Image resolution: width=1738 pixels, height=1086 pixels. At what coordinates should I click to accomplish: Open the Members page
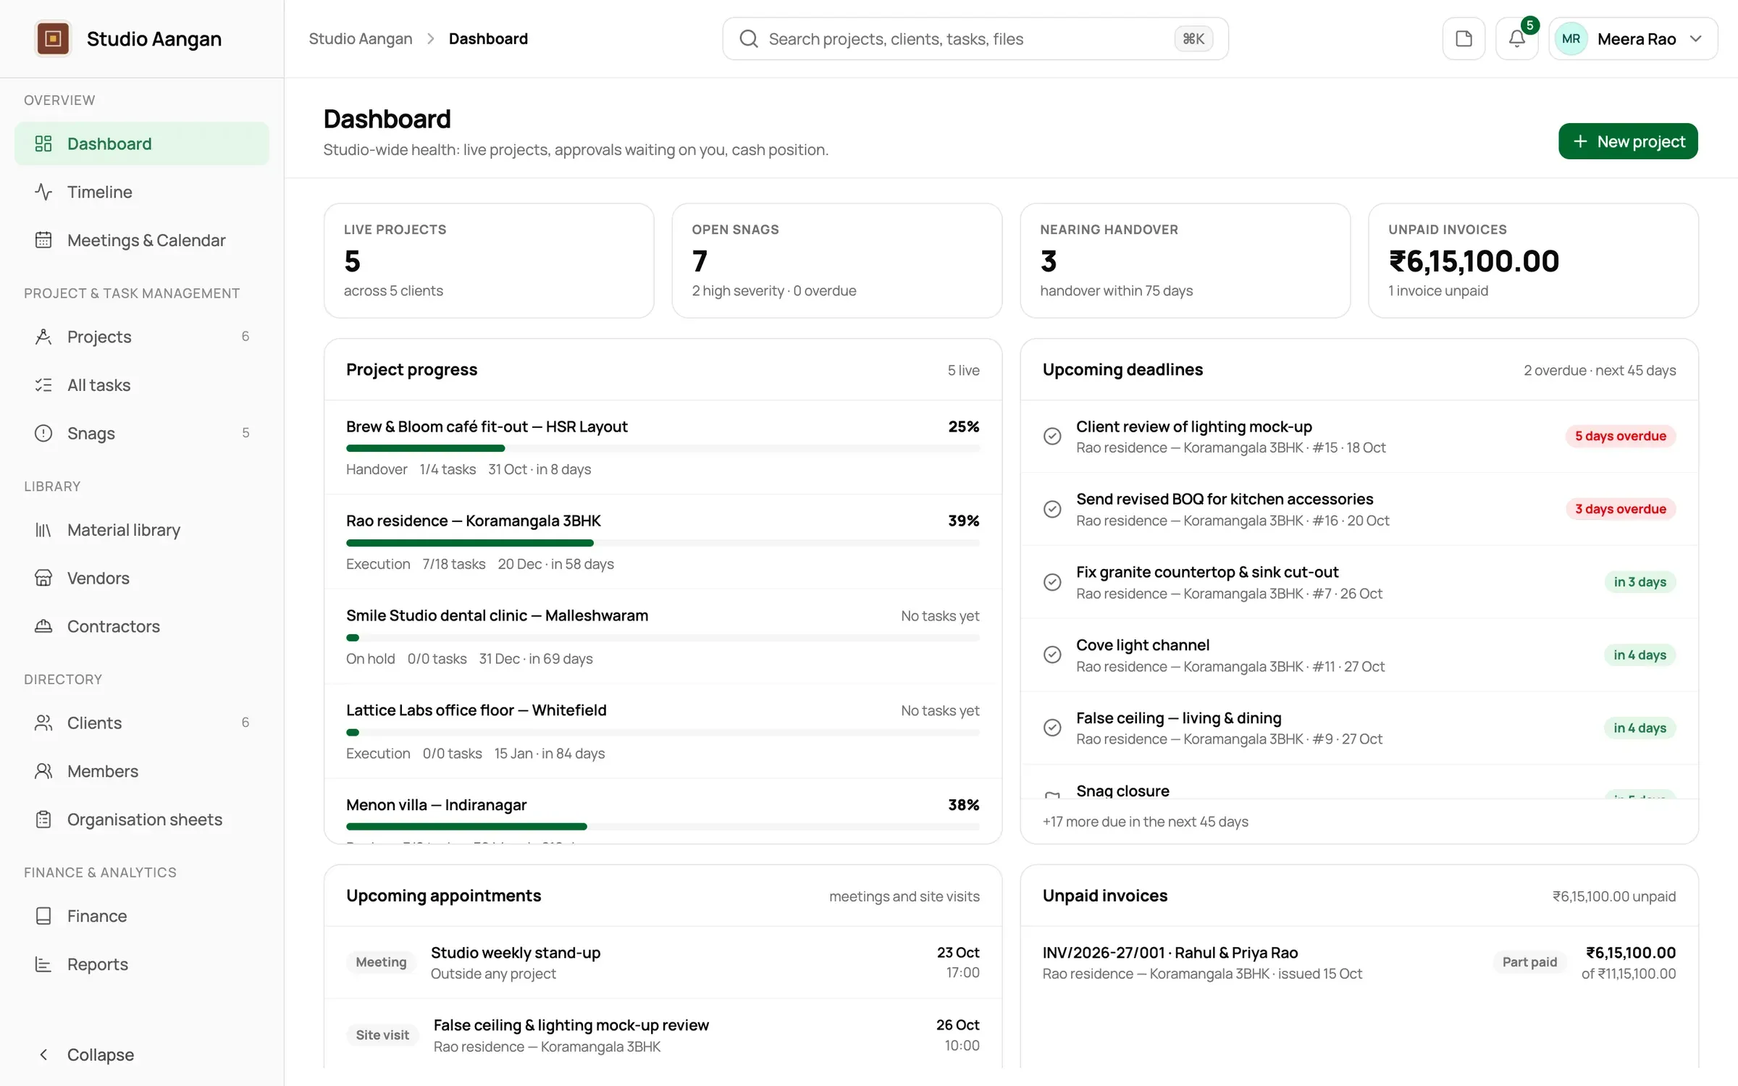142,771
